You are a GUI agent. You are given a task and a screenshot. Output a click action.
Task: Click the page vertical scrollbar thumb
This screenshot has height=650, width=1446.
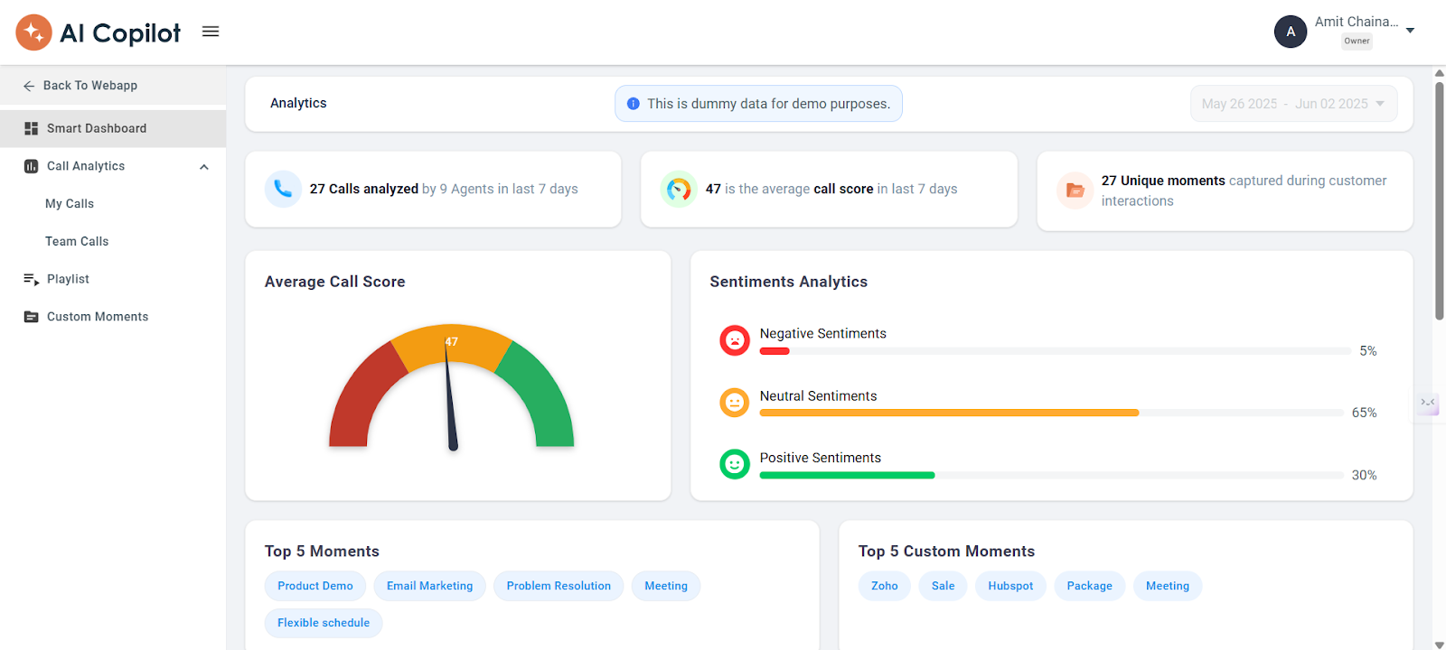(x=1439, y=200)
